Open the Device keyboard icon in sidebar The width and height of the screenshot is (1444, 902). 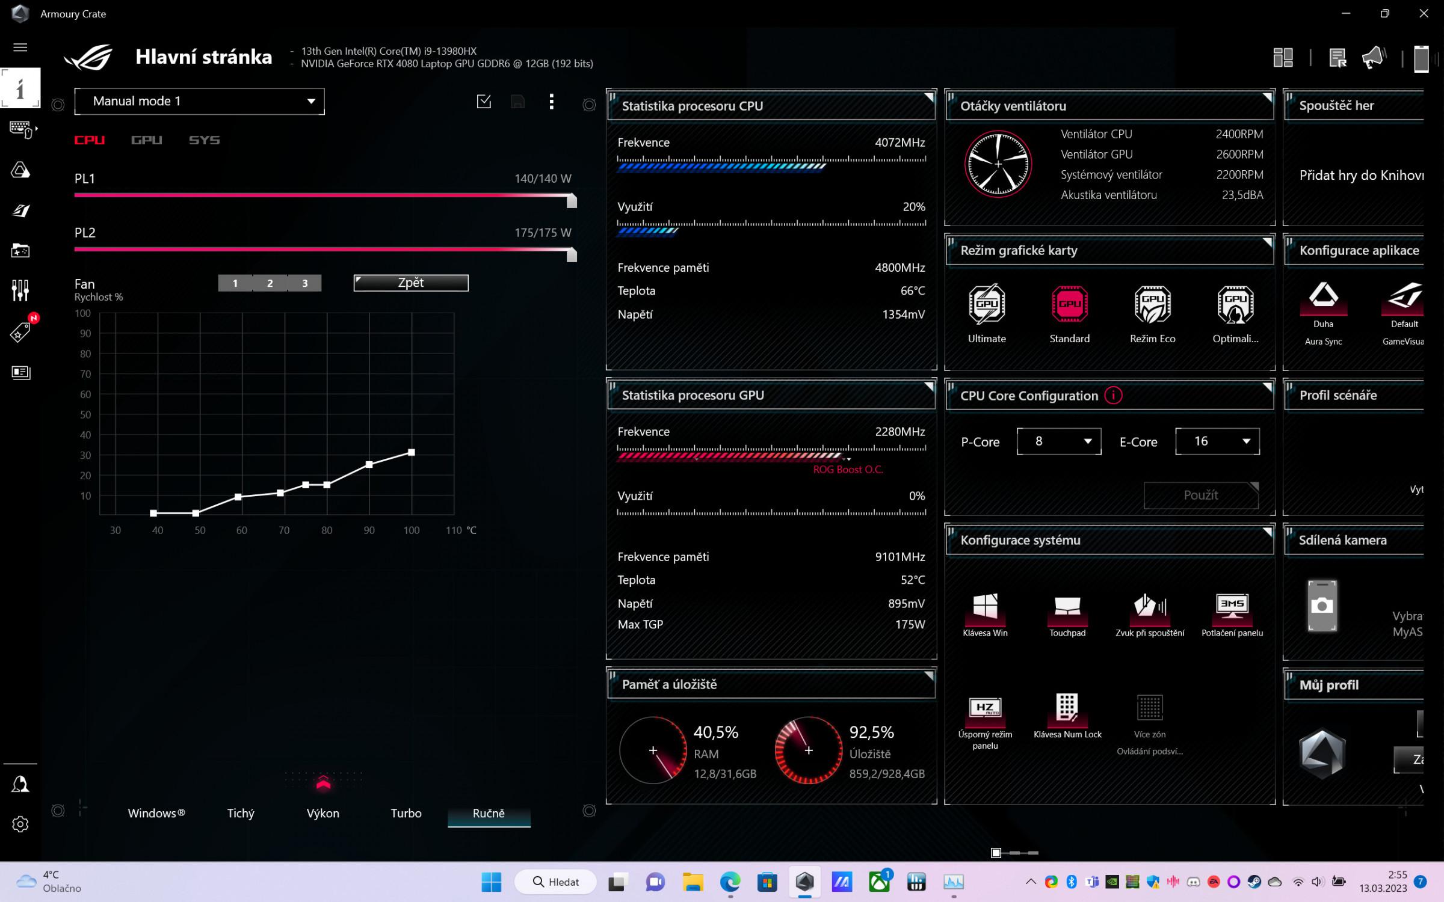click(22, 129)
